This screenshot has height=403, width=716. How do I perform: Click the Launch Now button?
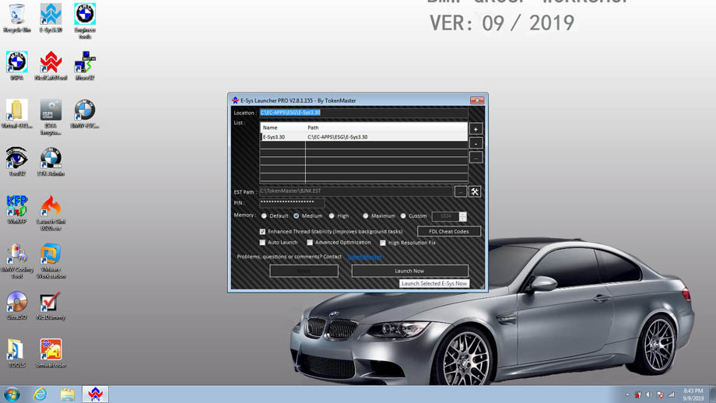[409, 271]
